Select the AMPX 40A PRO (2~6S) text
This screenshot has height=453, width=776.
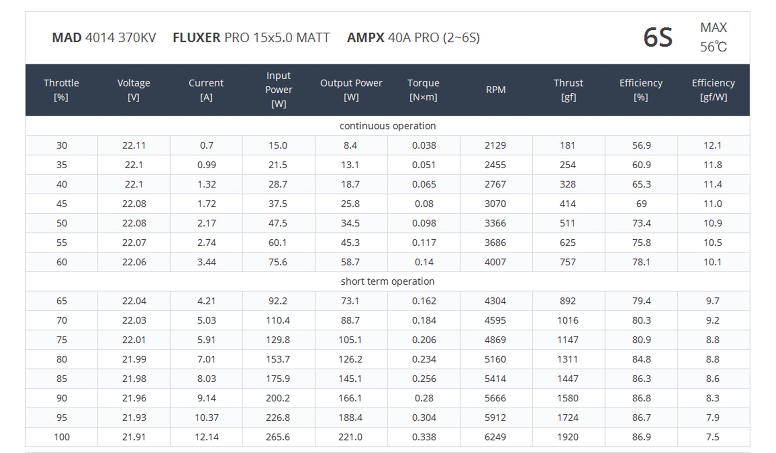point(413,38)
